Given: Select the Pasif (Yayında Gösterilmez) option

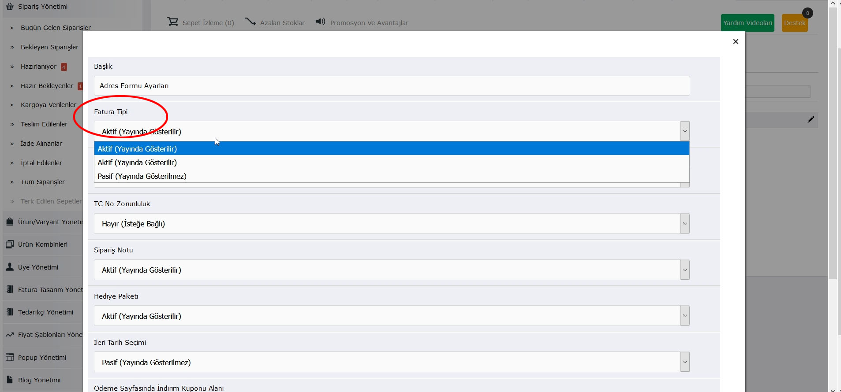Looking at the screenshot, I should coord(142,176).
